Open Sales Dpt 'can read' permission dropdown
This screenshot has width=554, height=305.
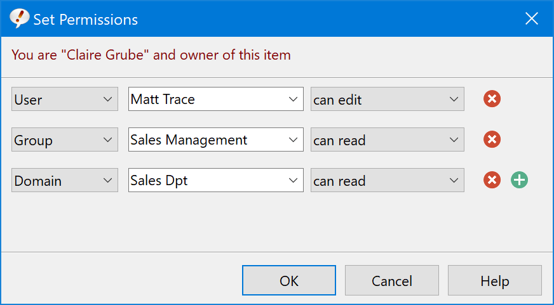pos(388,180)
